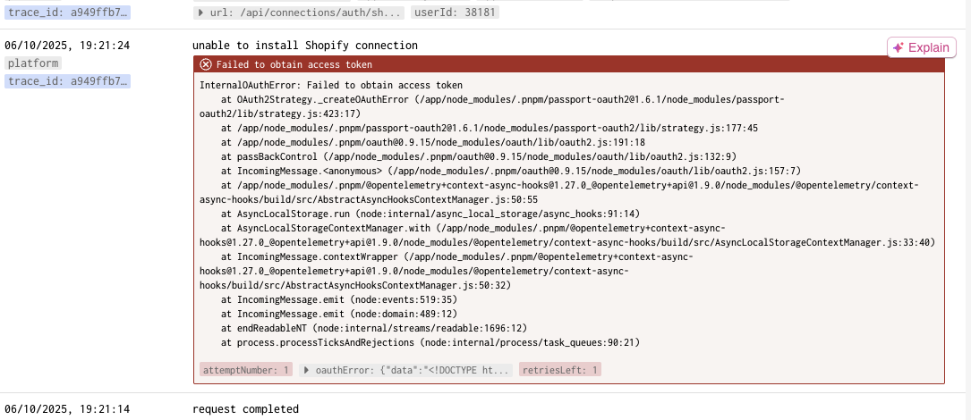
Task: Open the topmost trace_id a949ffb7 link
Action: tap(67, 13)
